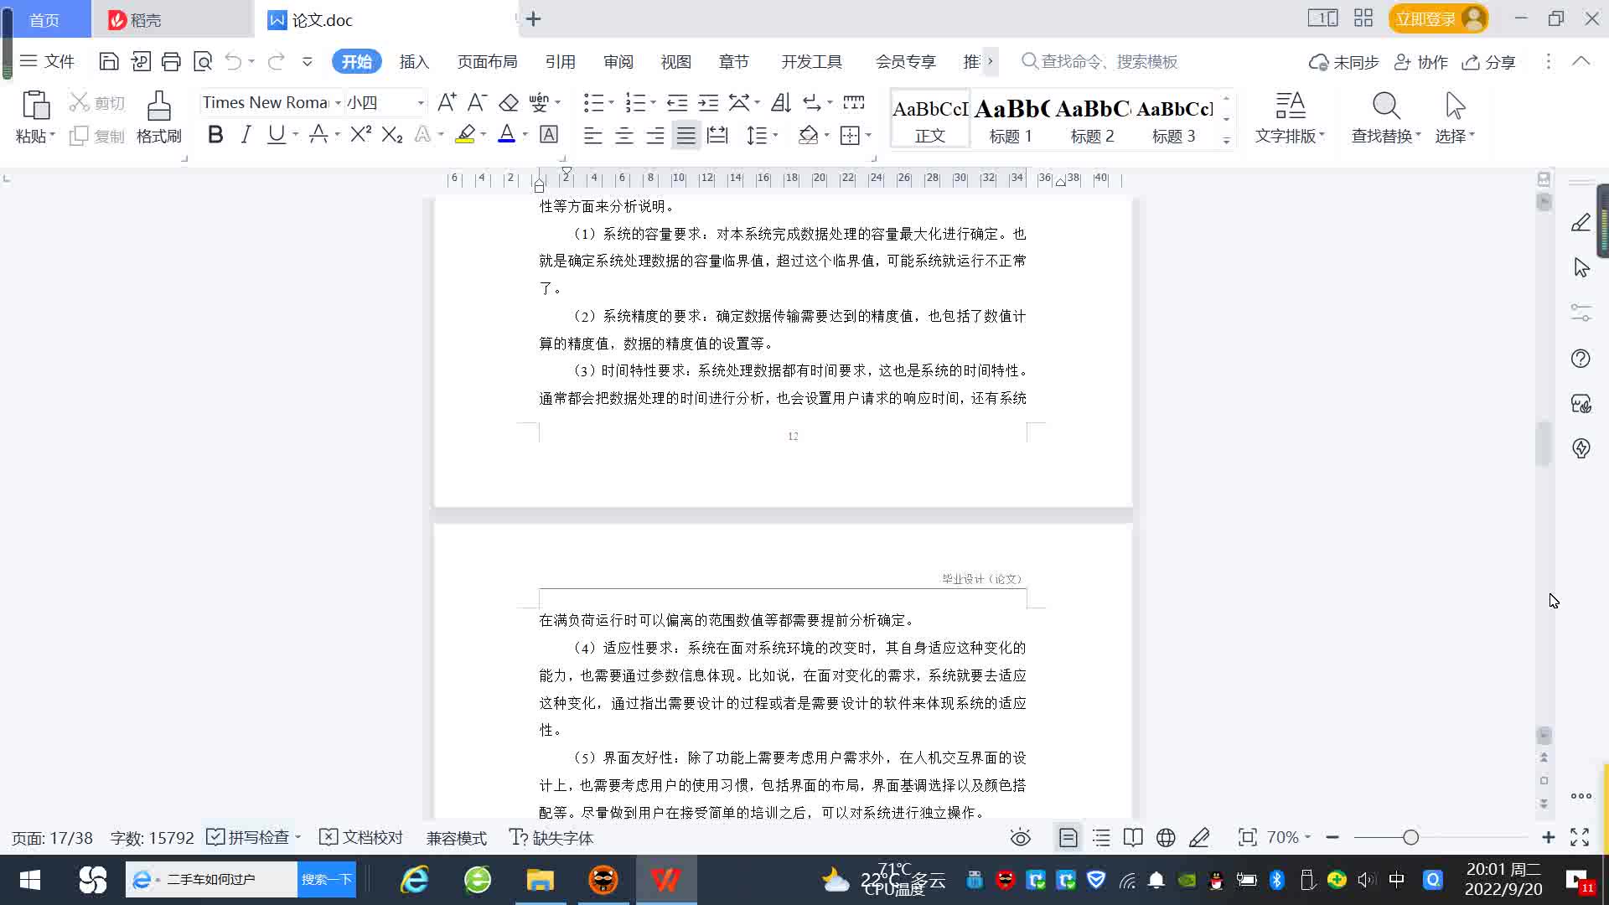
Task: Click the 分享 share button
Action: pos(1489,62)
